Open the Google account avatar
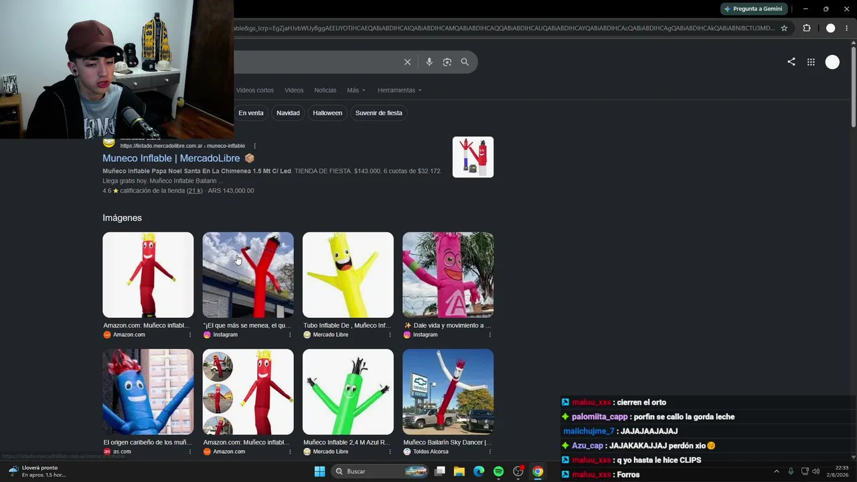The image size is (857, 482). (832, 62)
